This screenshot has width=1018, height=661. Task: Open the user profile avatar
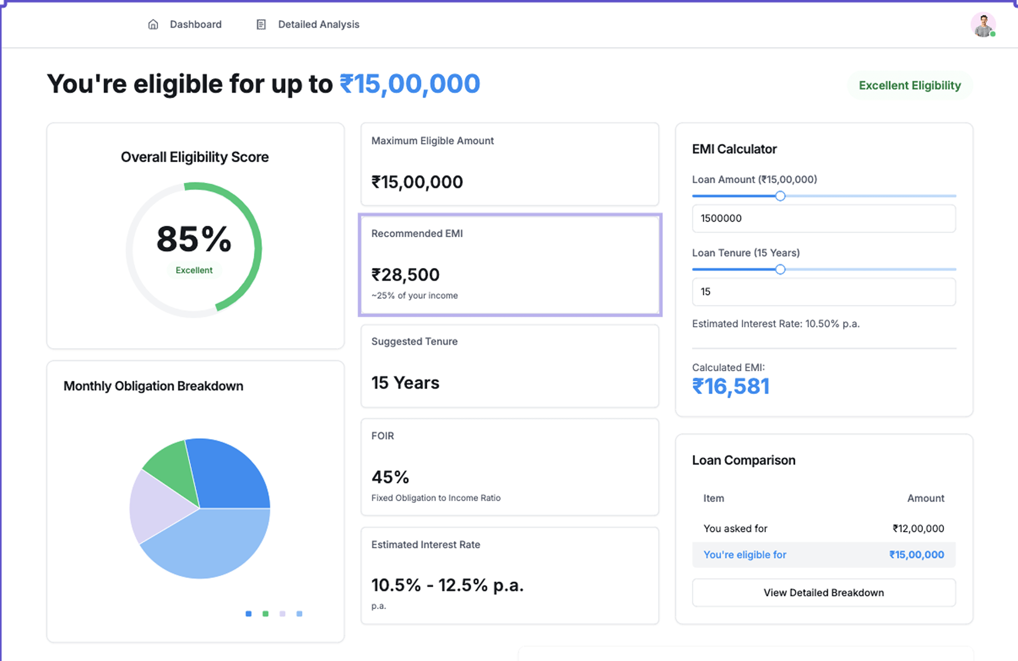[982, 24]
